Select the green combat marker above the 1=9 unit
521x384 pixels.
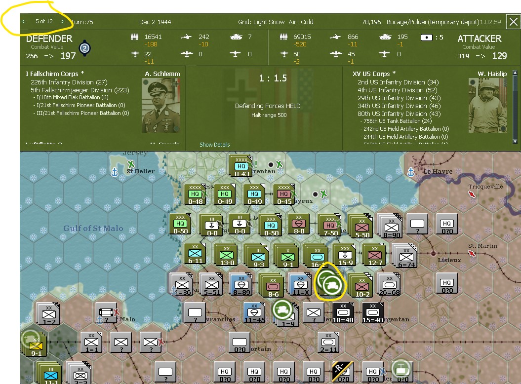coord(282,309)
